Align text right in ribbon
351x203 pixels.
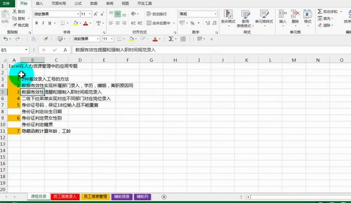point(124,23)
